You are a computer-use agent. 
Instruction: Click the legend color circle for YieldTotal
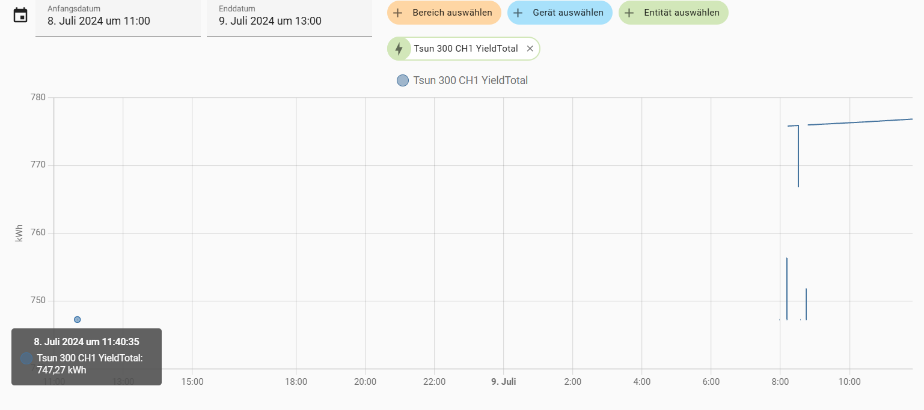403,80
